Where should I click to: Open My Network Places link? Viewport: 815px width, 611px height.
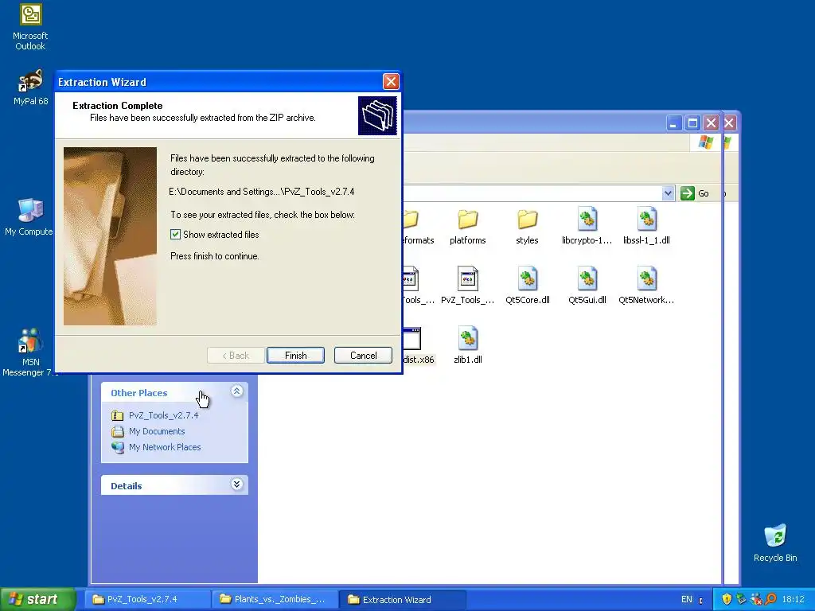coord(164,447)
